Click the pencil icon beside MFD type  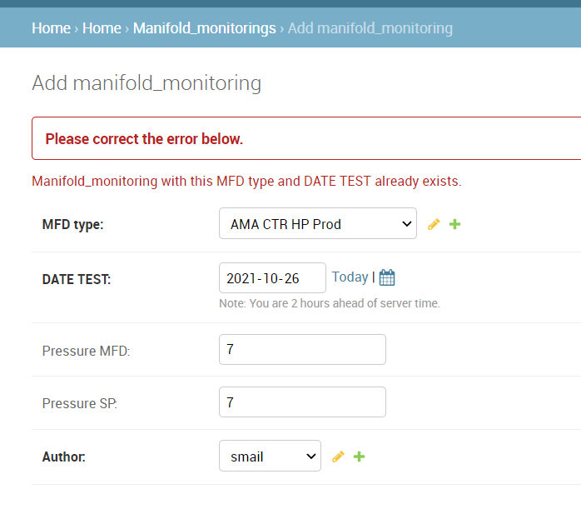434,224
